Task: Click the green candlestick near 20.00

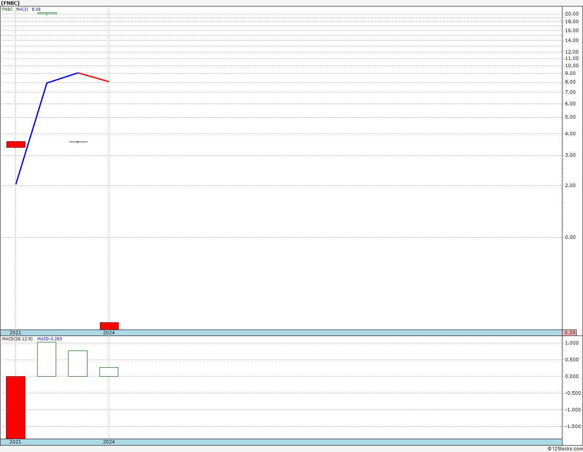Action: [x=47, y=13]
